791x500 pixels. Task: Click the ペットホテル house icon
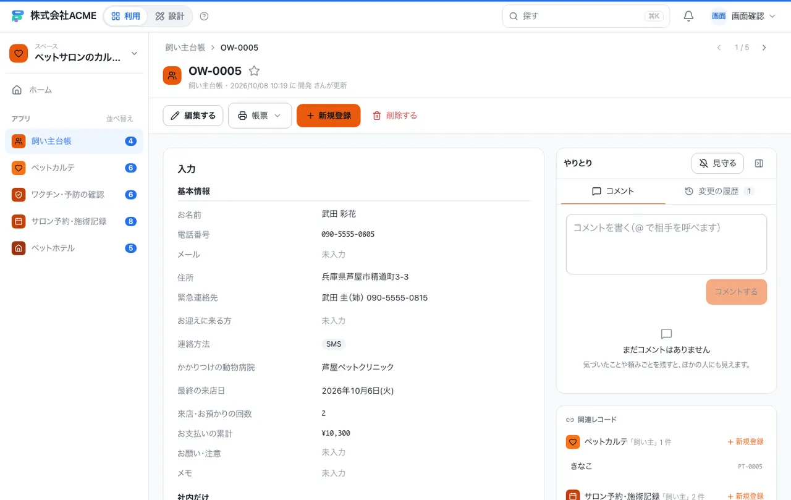click(19, 248)
